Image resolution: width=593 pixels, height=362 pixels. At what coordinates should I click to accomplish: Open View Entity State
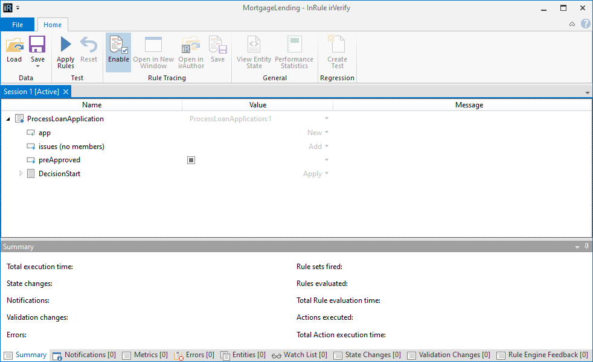[254, 51]
